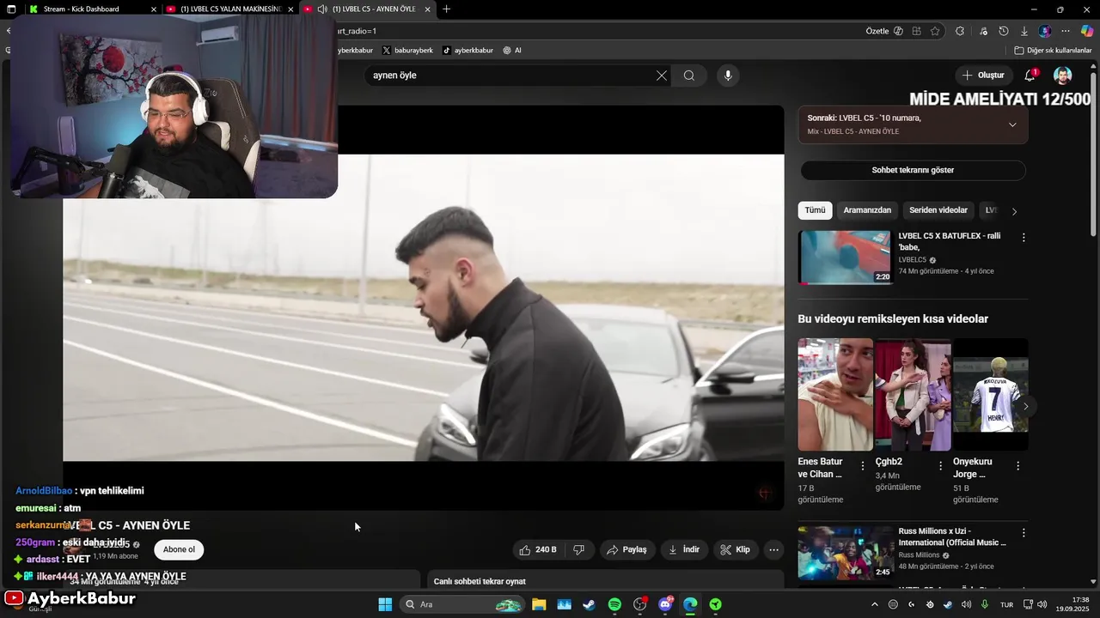Open a new browser tab
The height and width of the screenshot is (618, 1100).
tap(446, 9)
